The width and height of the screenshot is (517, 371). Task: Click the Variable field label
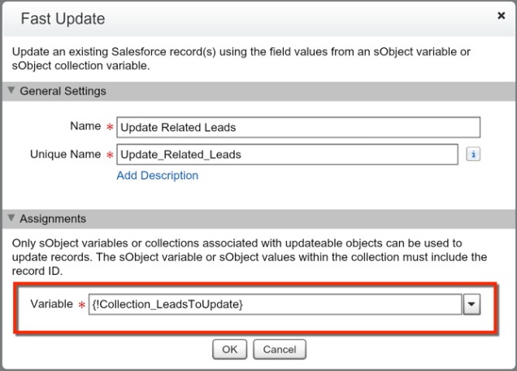(x=51, y=303)
